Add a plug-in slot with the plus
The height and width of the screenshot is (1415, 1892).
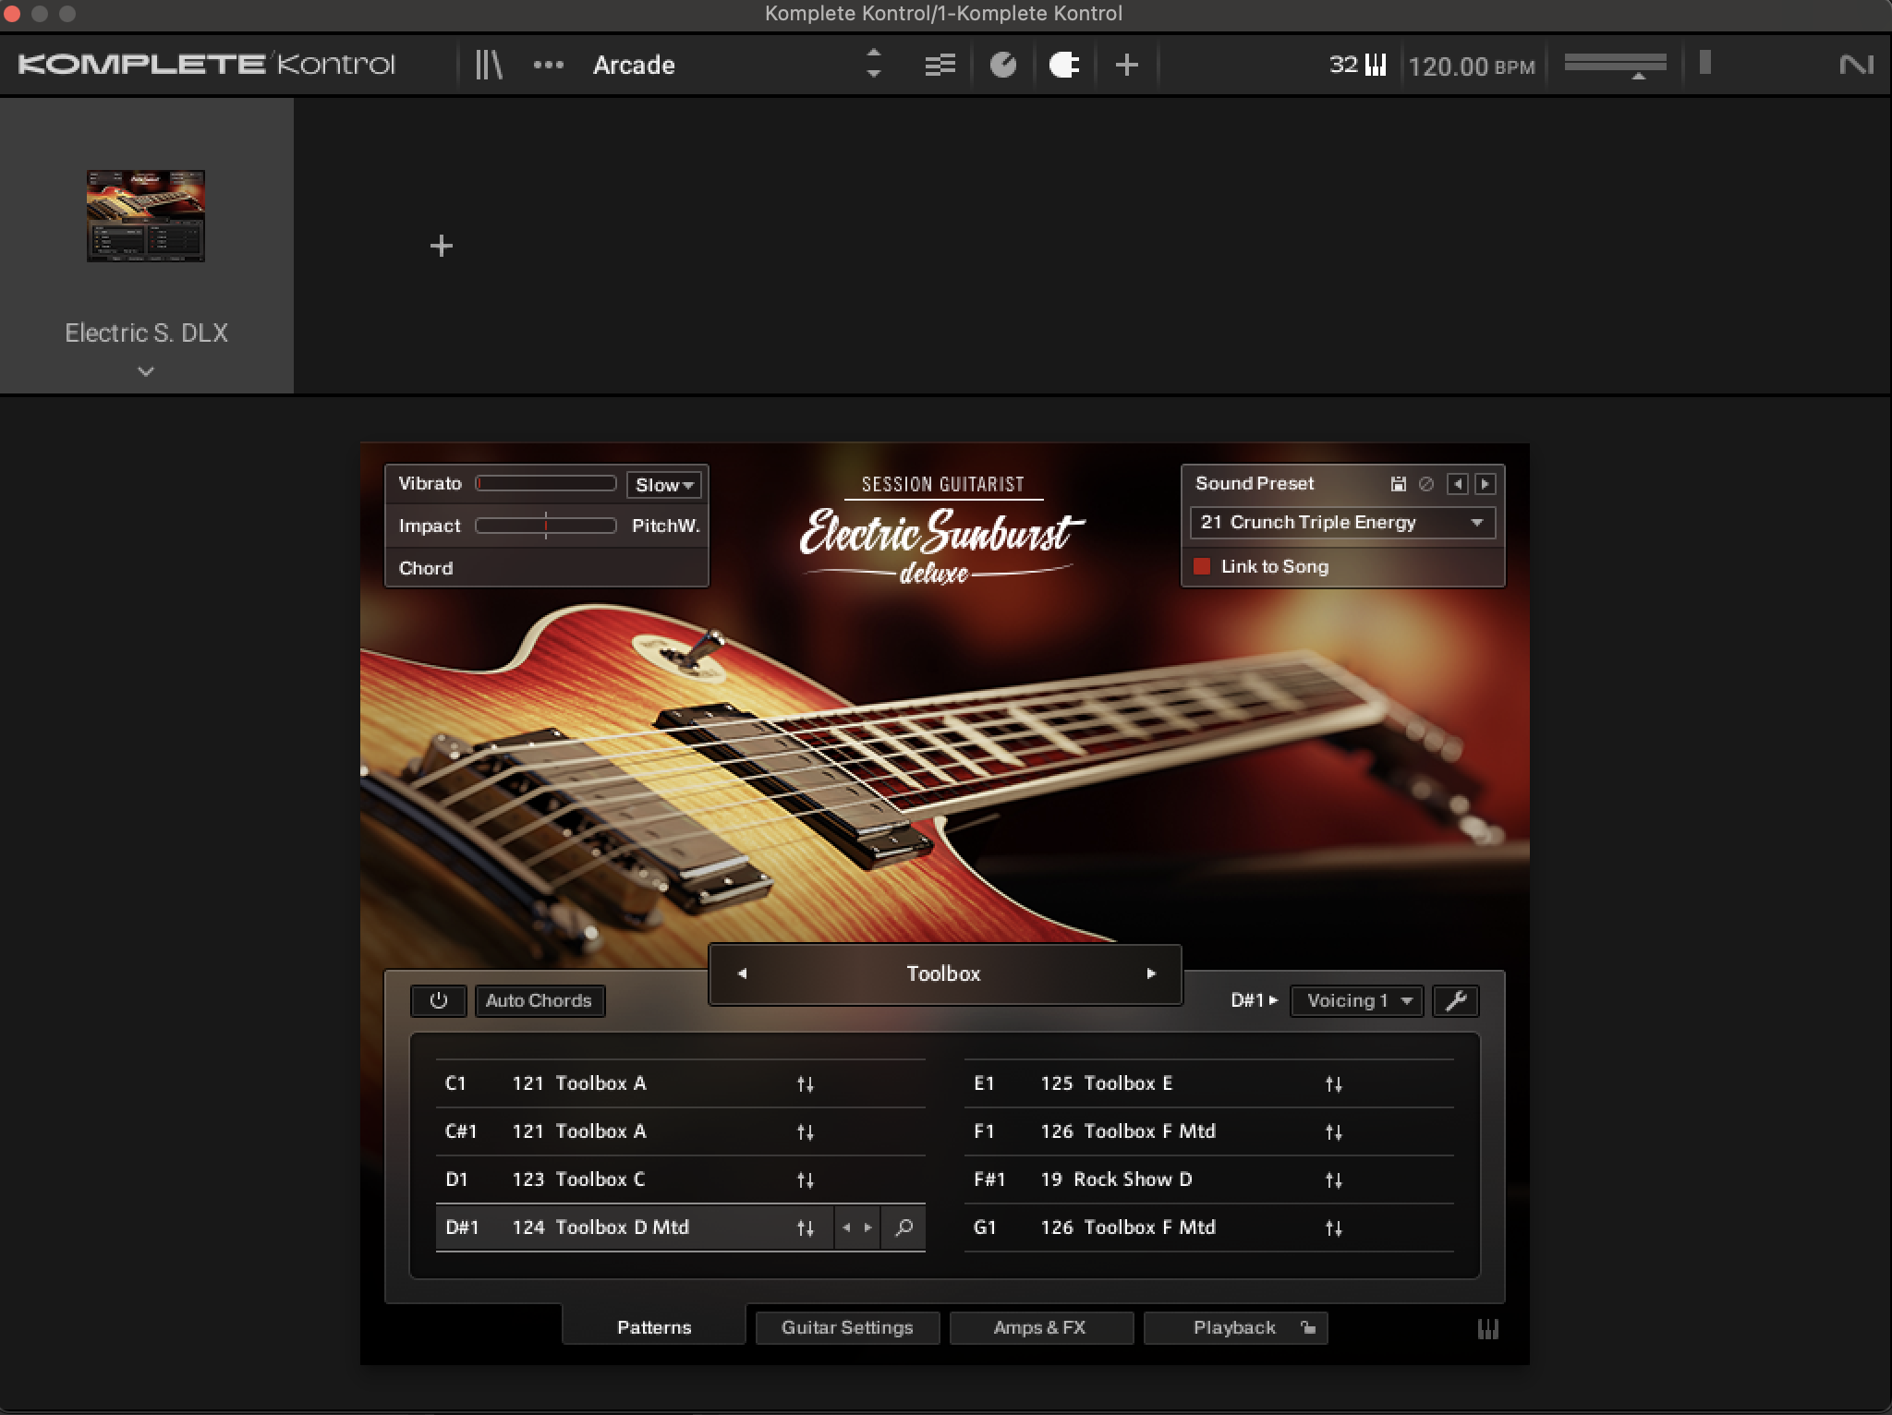pyautogui.click(x=442, y=246)
